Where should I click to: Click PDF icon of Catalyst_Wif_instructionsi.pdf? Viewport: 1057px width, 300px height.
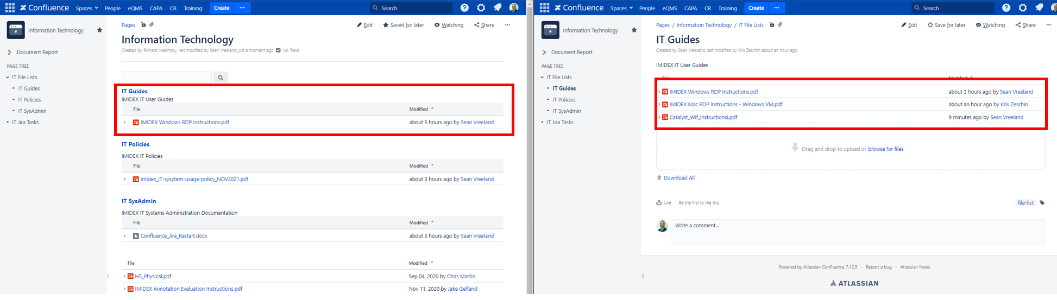point(665,117)
